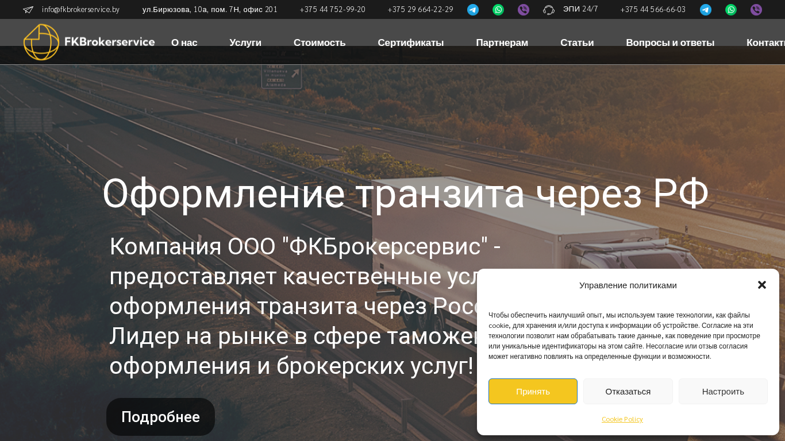Accept cookies with the Принять button

[533, 391]
